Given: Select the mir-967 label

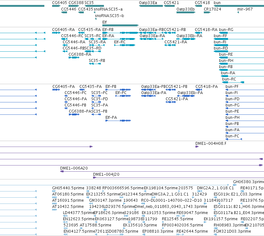Looking at the screenshot, I should 245,9.
